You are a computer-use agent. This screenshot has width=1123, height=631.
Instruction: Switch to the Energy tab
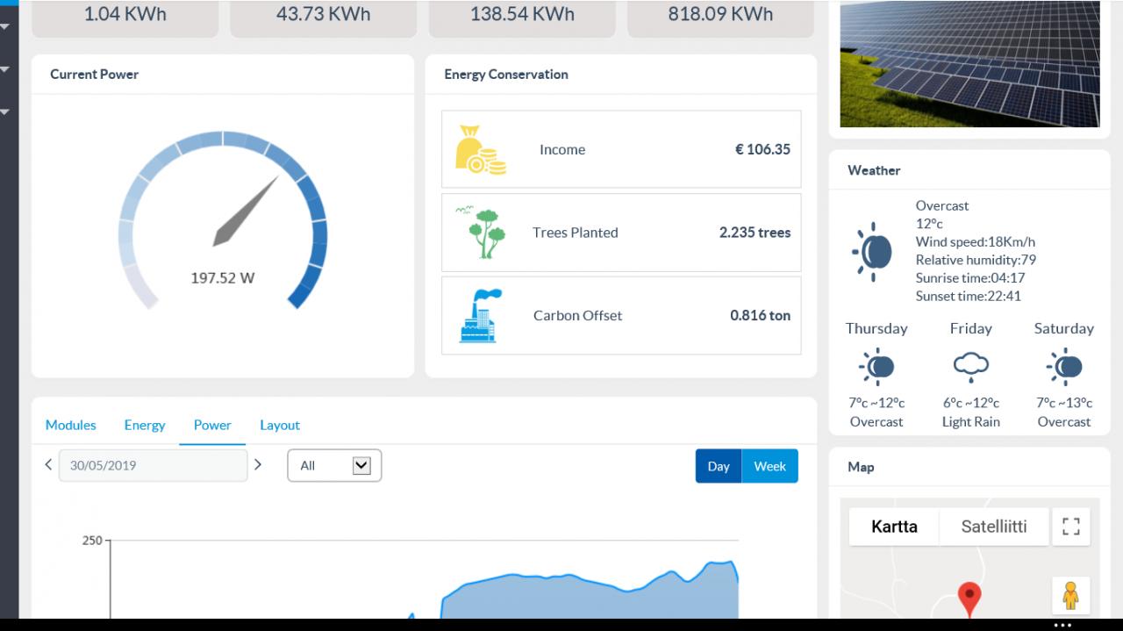point(145,425)
